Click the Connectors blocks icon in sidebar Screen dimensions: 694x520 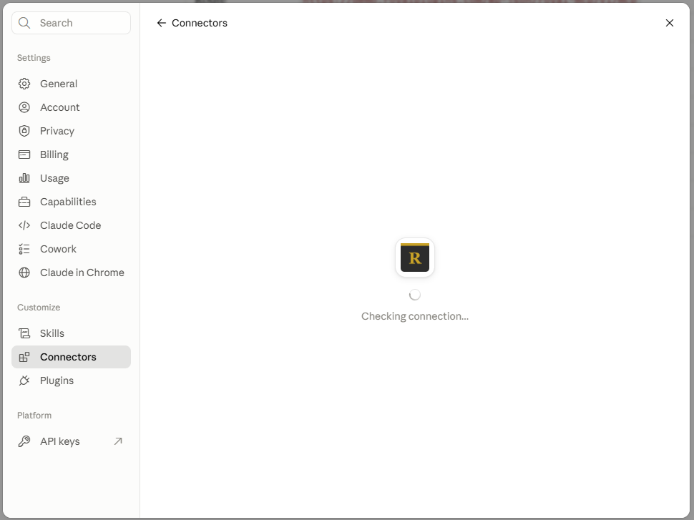[x=24, y=357]
